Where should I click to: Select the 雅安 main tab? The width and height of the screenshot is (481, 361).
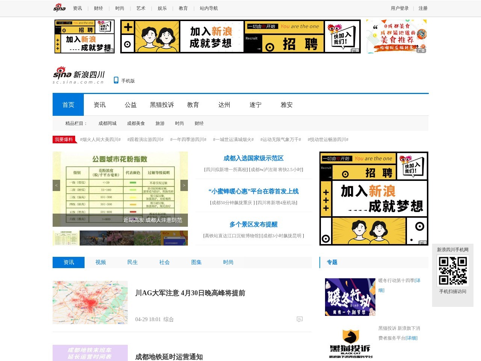(x=287, y=105)
